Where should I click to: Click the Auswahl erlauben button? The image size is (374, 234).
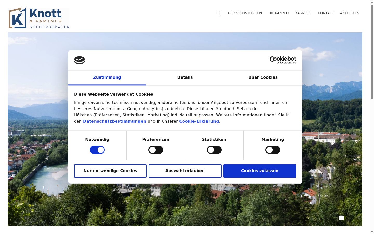tap(185, 171)
